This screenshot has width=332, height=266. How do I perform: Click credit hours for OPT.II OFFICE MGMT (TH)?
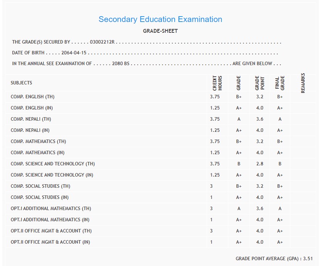pyautogui.click(x=211, y=231)
